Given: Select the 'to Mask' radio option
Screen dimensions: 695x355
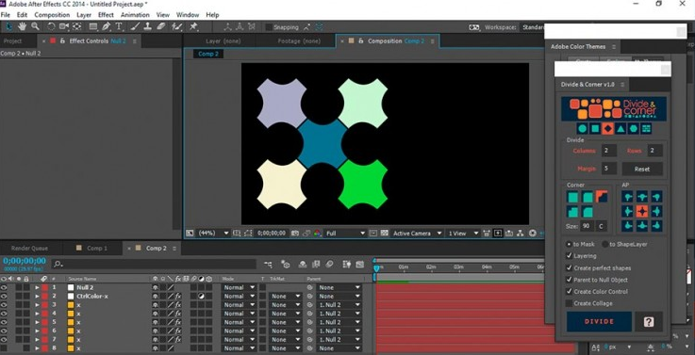Looking at the screenshot, I should (569, 244).
